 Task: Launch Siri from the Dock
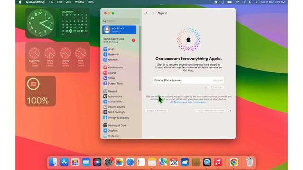(97, 162)
